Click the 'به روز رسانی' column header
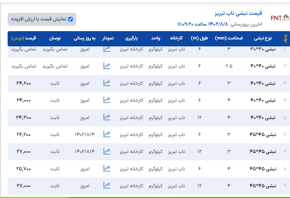The width and height of the screenshot is (290, 198). point(84,38)
